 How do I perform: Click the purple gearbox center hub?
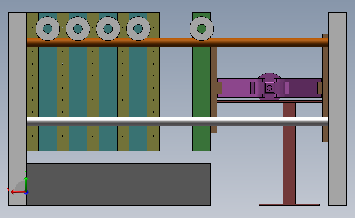tap(269, 88)
